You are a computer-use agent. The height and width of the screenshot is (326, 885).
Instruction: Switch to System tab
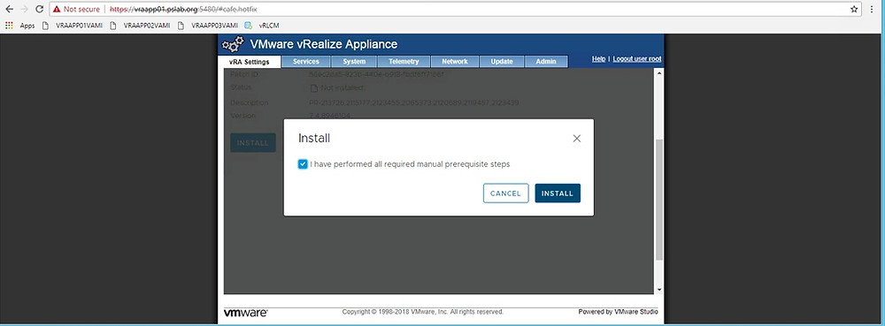pyautogui.click(x=355, y=62)
